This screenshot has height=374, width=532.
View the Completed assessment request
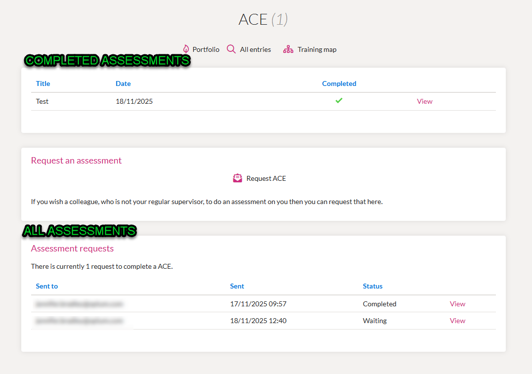(x=457, y=304)
